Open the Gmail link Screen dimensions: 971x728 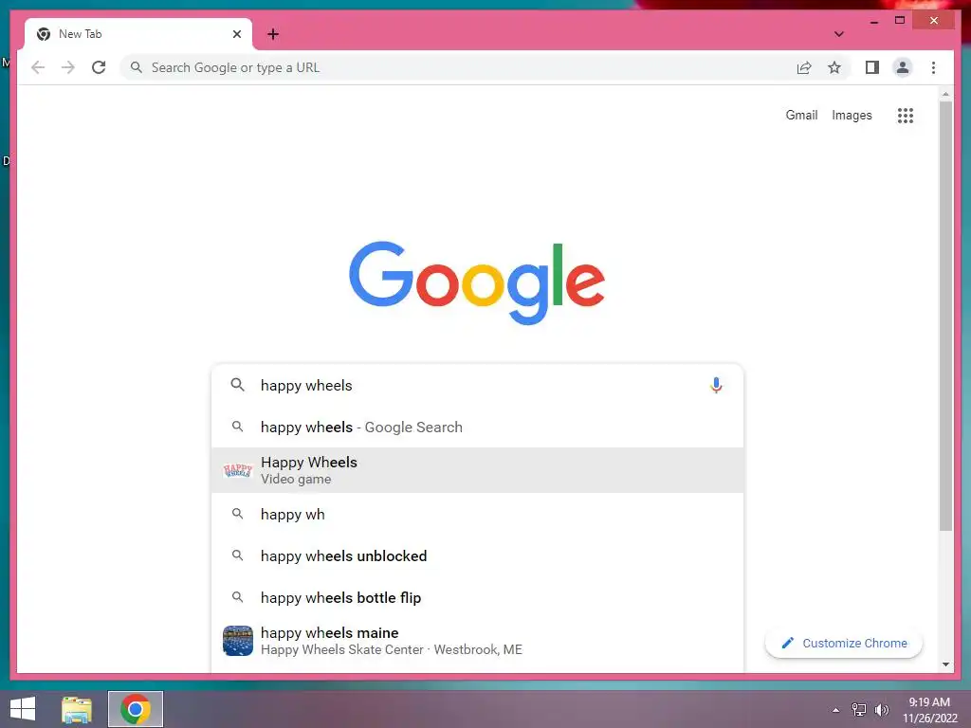coord(801,115)
